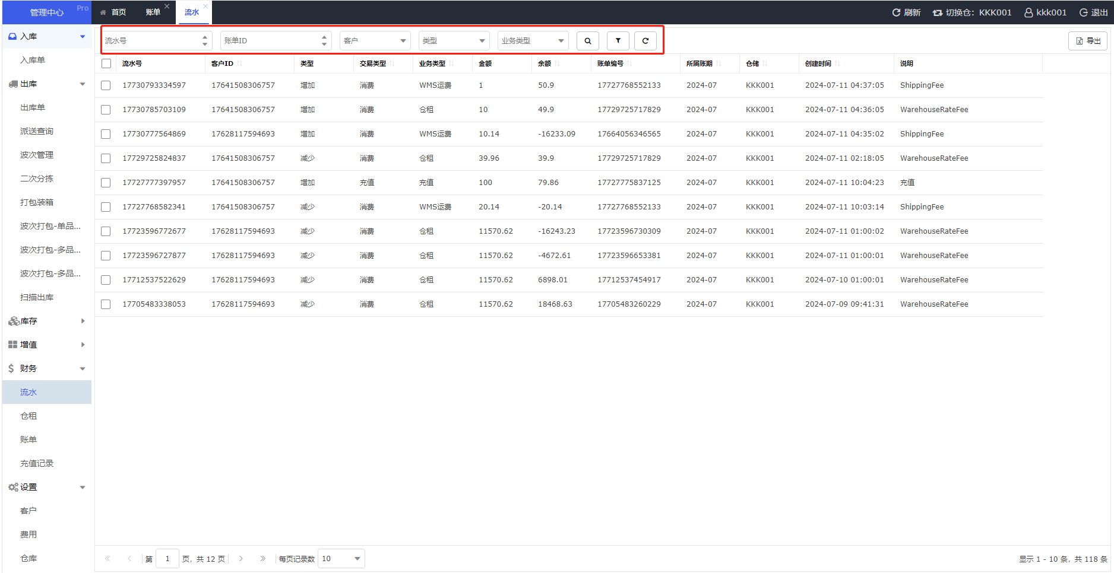The width and height of the screenshot is (1114, 573).
Task: Close the 账单 tab
Action: pyautogui.click(x=167, y=6)
